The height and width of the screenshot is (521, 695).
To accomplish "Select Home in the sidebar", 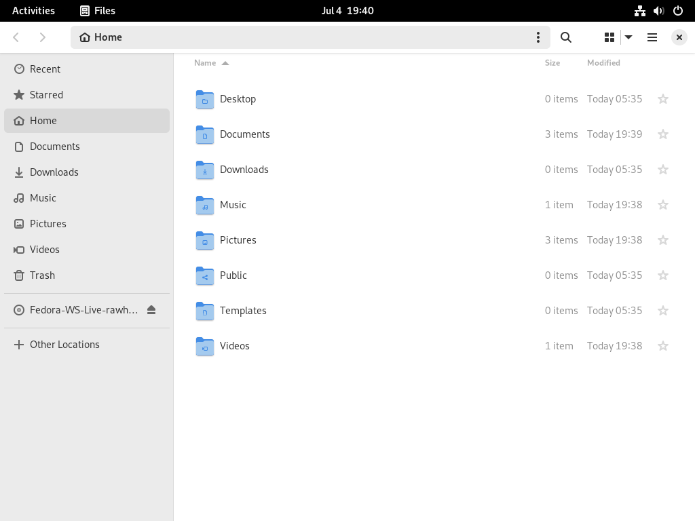I will point(87,121).
